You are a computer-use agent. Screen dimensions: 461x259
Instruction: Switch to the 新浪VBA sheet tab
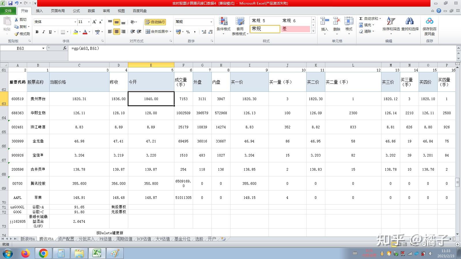click(28, 239)
